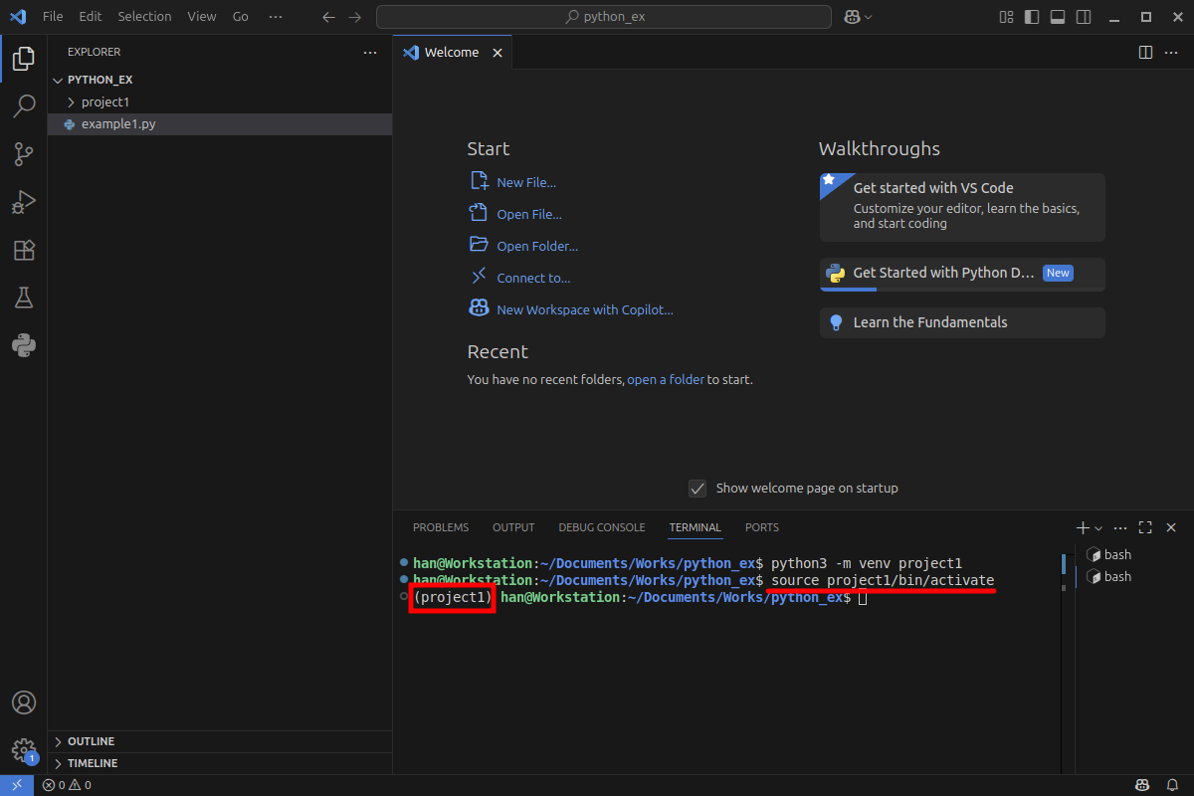
Task: Select example1.py in the Explorer
Action: click(x=219, y=124)
